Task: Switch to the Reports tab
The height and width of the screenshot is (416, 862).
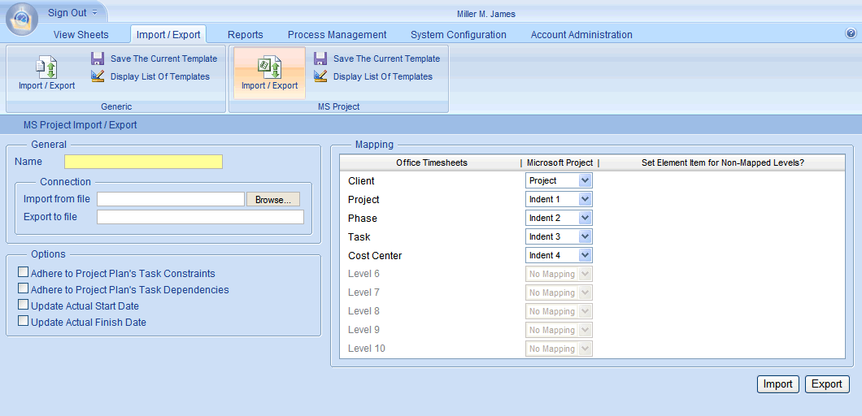Action: click(245, 35)
